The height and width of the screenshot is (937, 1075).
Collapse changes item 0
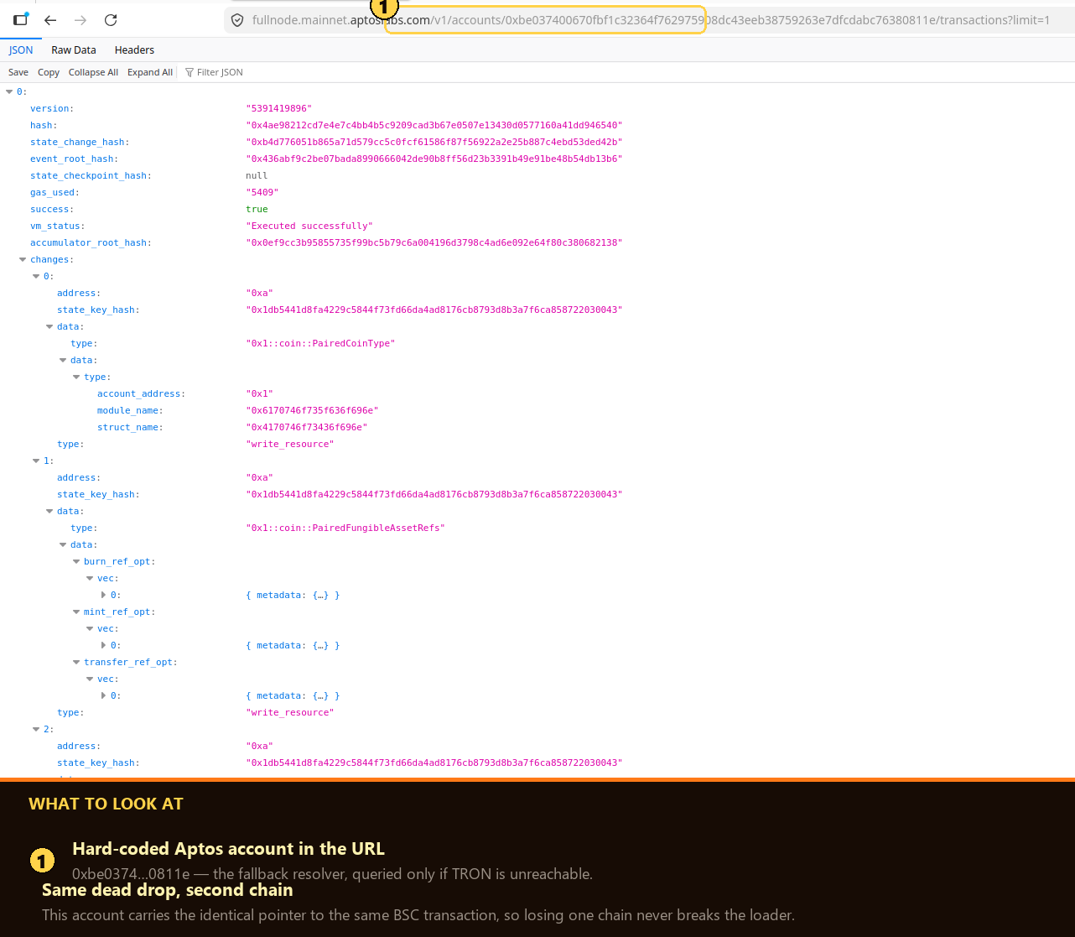pyautogui.click(x=36, y=276)
